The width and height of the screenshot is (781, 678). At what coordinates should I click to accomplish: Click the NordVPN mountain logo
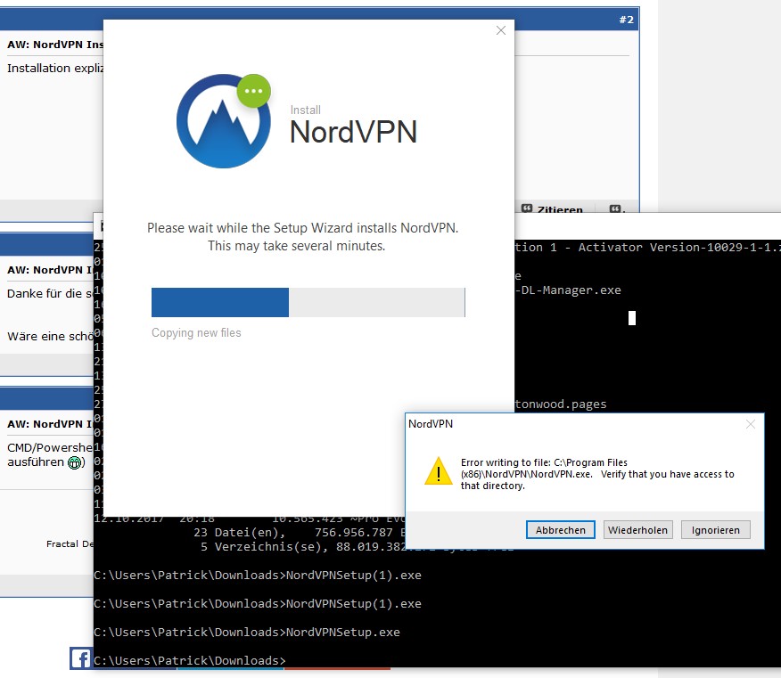tap(223, 121)
